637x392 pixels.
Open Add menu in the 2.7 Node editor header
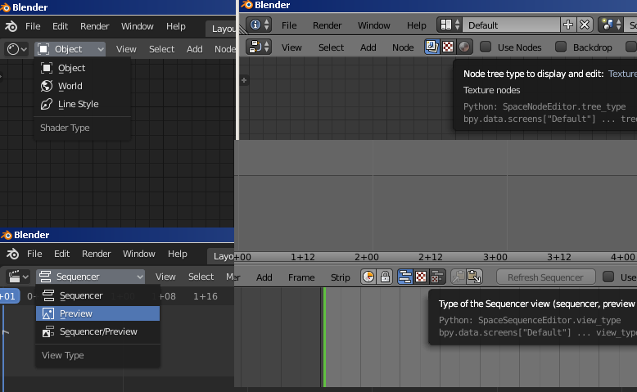tap(368, 47)
